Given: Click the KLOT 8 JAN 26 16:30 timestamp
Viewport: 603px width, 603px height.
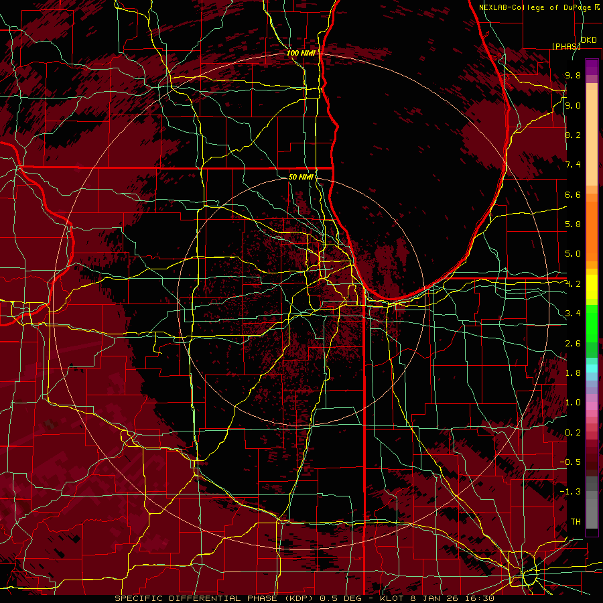Looking at the screenshot, I should [438, 598].
